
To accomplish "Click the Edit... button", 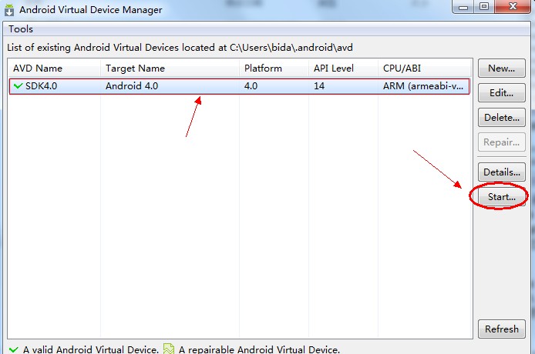I will [501, 92].
